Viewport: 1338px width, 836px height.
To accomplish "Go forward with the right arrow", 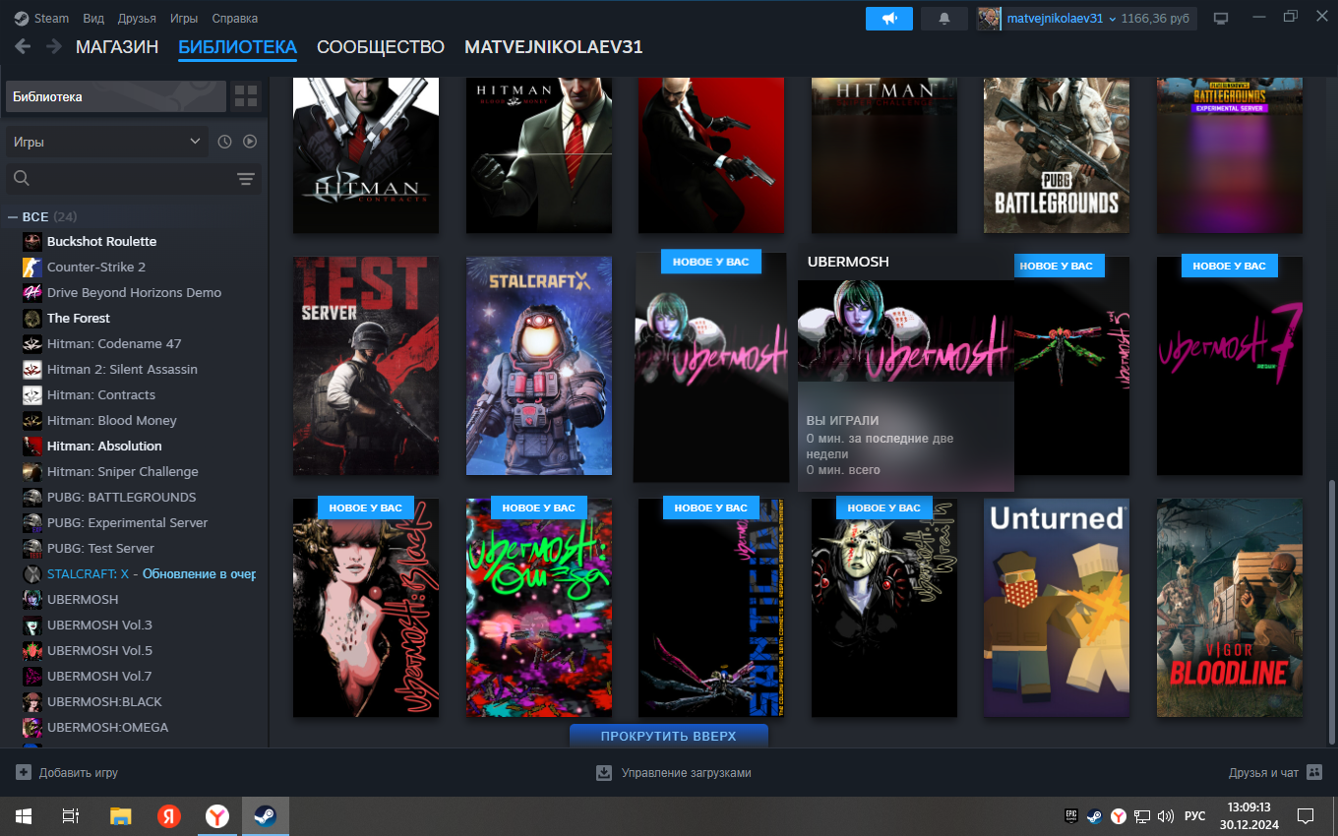I will 52,46.
